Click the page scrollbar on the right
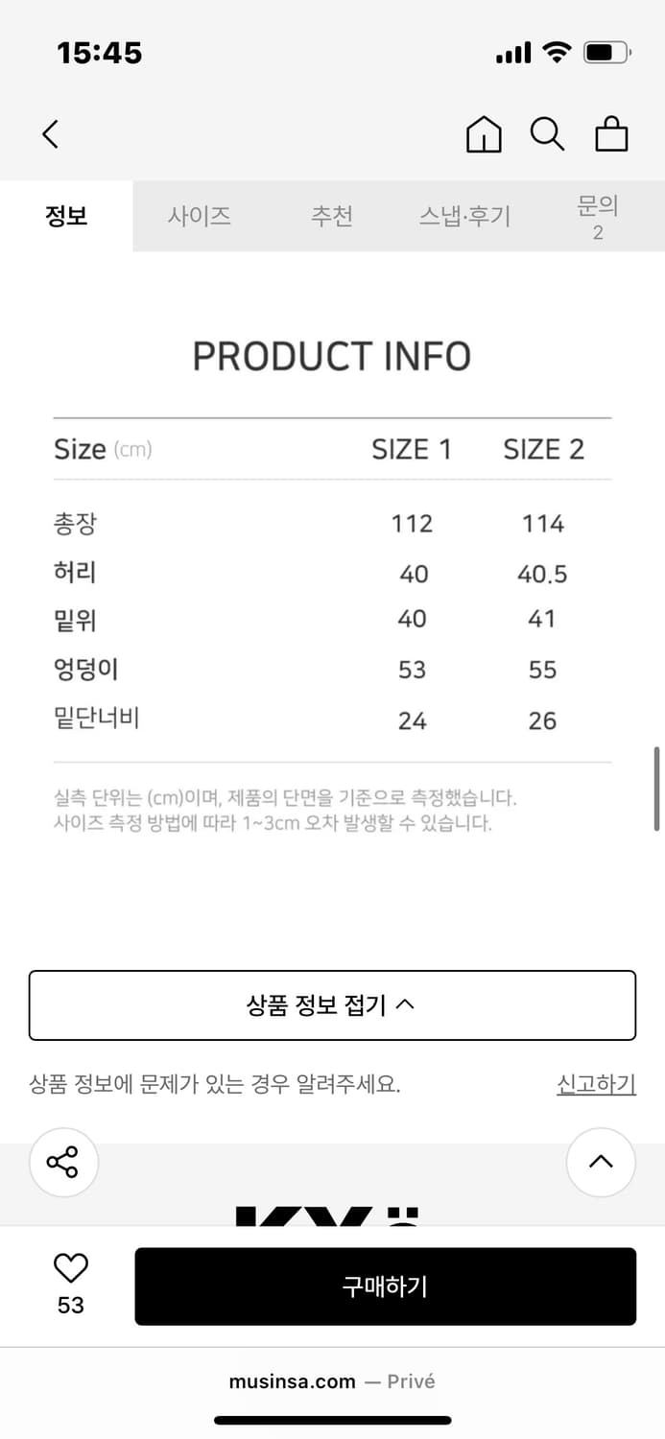The image size is (665, 1439). (x=657, y=789)
